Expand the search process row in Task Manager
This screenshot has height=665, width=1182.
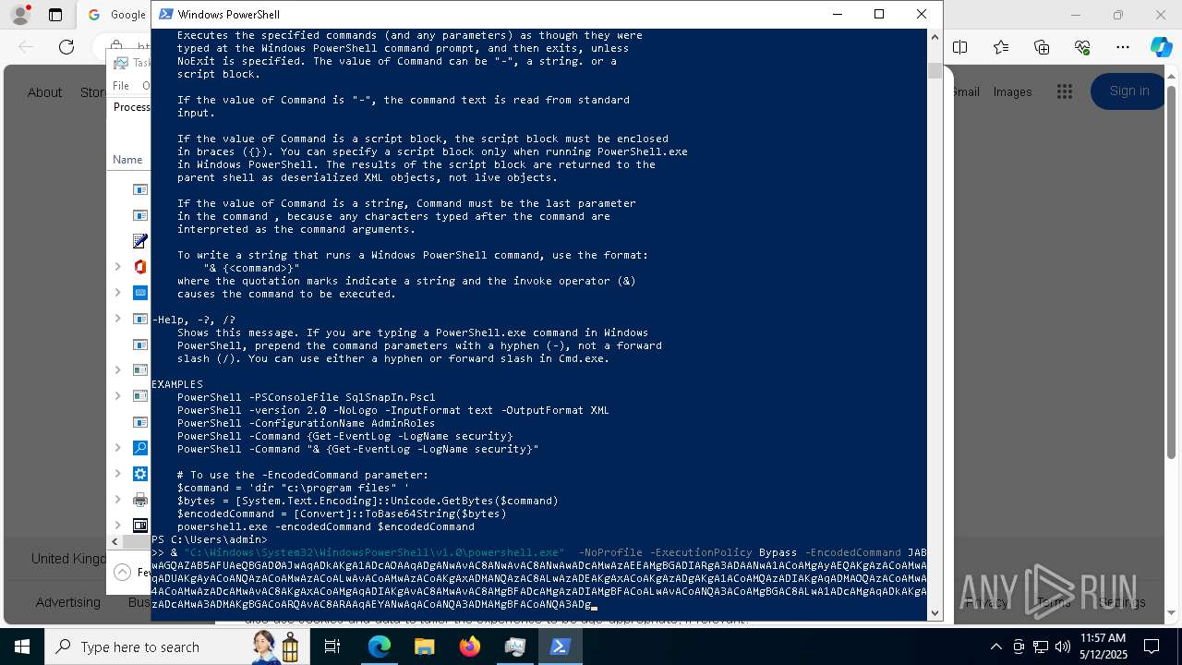coord(117,448)
